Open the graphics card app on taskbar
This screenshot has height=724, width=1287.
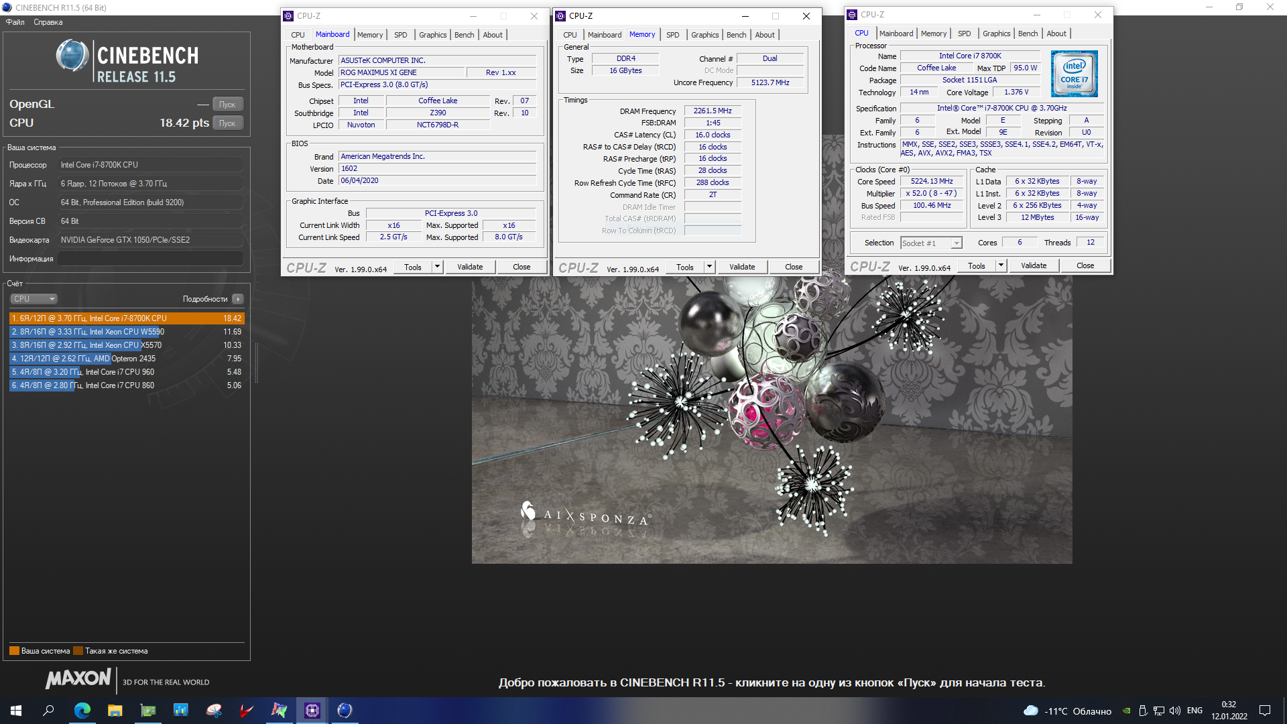pyautogui.click(x=147, y=711)
